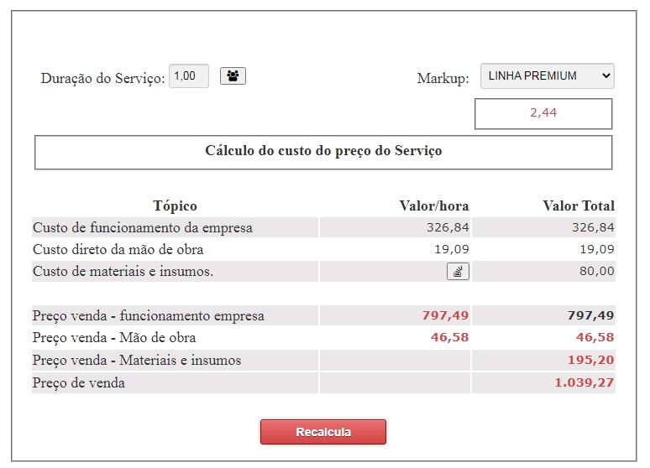Open the Markup LINHA PREMIUM dropdown
Image resolution: width=650 pixels, height=468 pixels.
pos(547,76)
